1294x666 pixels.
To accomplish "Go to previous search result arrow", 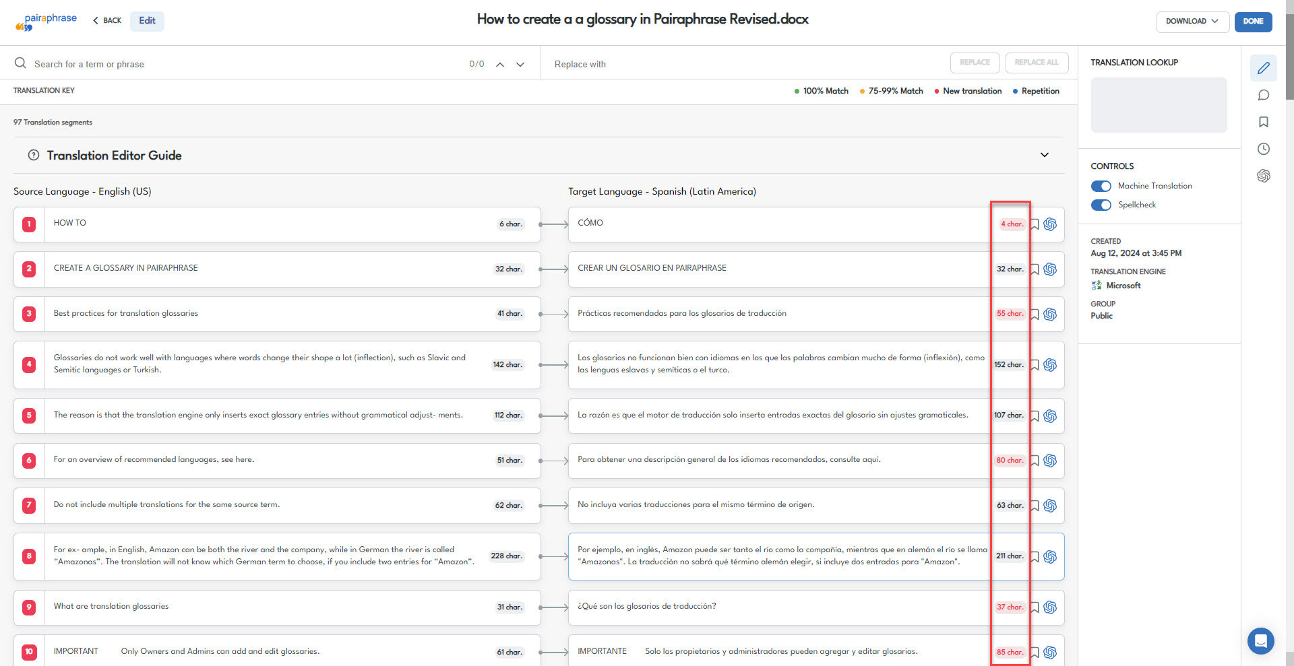I will click(500, 65).
